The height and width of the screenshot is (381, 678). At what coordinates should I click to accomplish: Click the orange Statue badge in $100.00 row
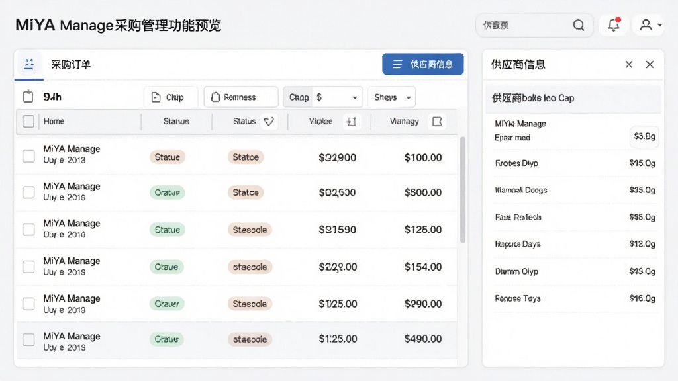pyautogui.click(x=168, y=157)
